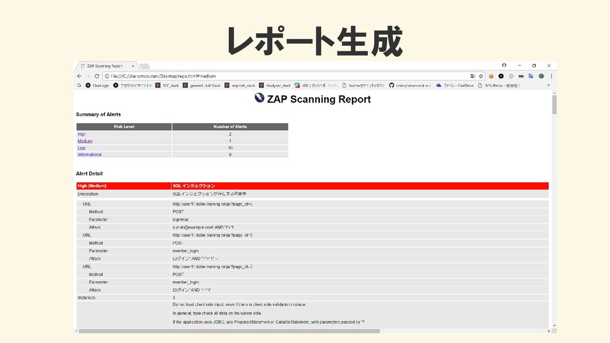The width and height of the screenshot is (610, 343).
Task: Go back using the browser back arrow
Action: click(x=79, y=76)
